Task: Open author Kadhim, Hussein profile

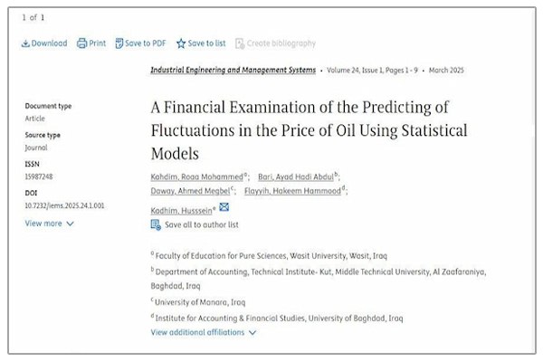Action: tap(181, 211)
